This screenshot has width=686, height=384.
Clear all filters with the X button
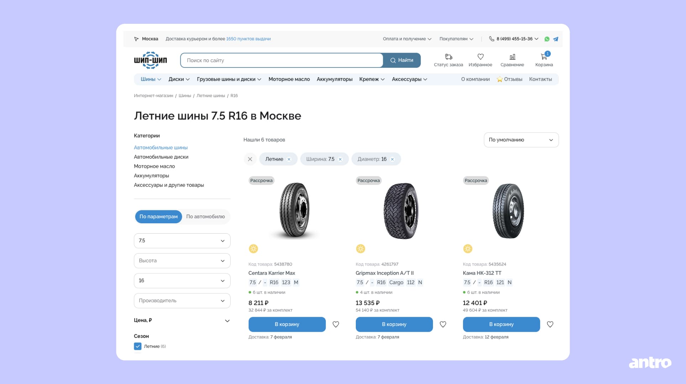click(x=250, y=159)
